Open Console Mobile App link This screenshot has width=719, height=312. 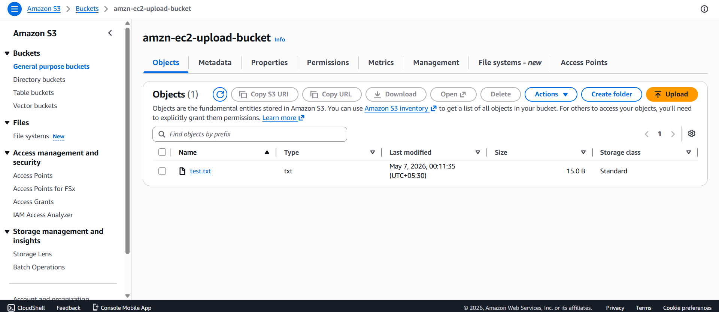tap(122, 308)
